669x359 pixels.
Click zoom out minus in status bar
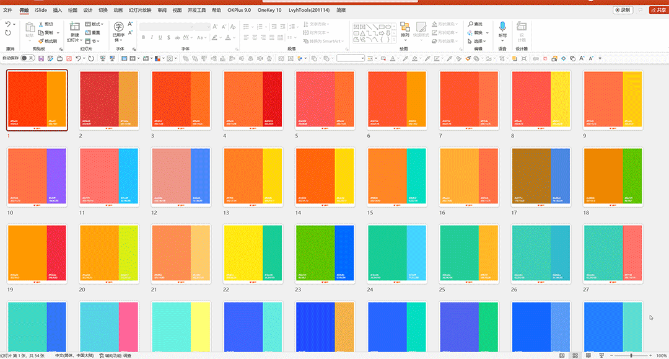[612, 355]
